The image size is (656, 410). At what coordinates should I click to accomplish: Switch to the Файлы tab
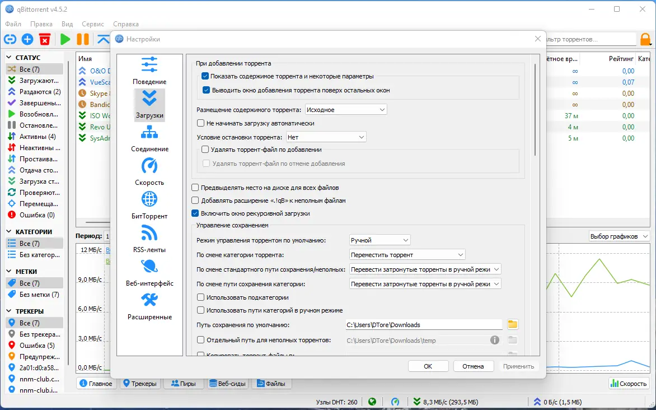(271, 383)
